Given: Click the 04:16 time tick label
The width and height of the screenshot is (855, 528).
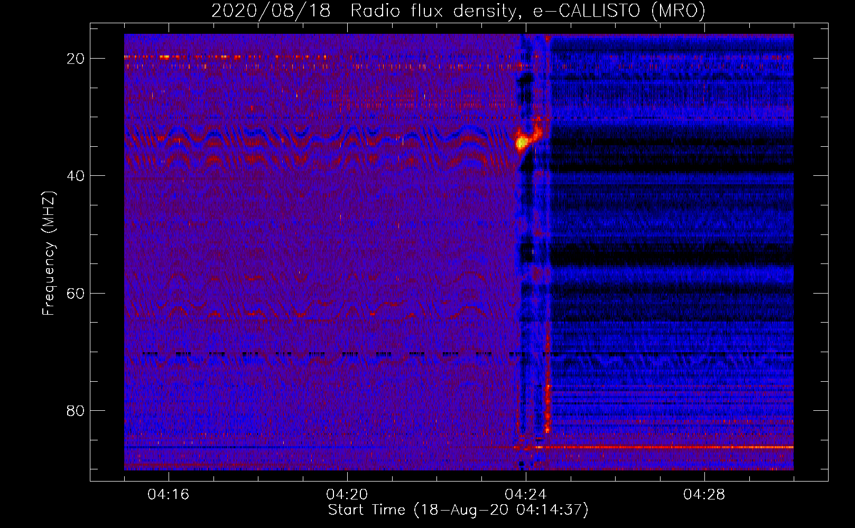Looking at the screenshot, I should click(168, 495).
